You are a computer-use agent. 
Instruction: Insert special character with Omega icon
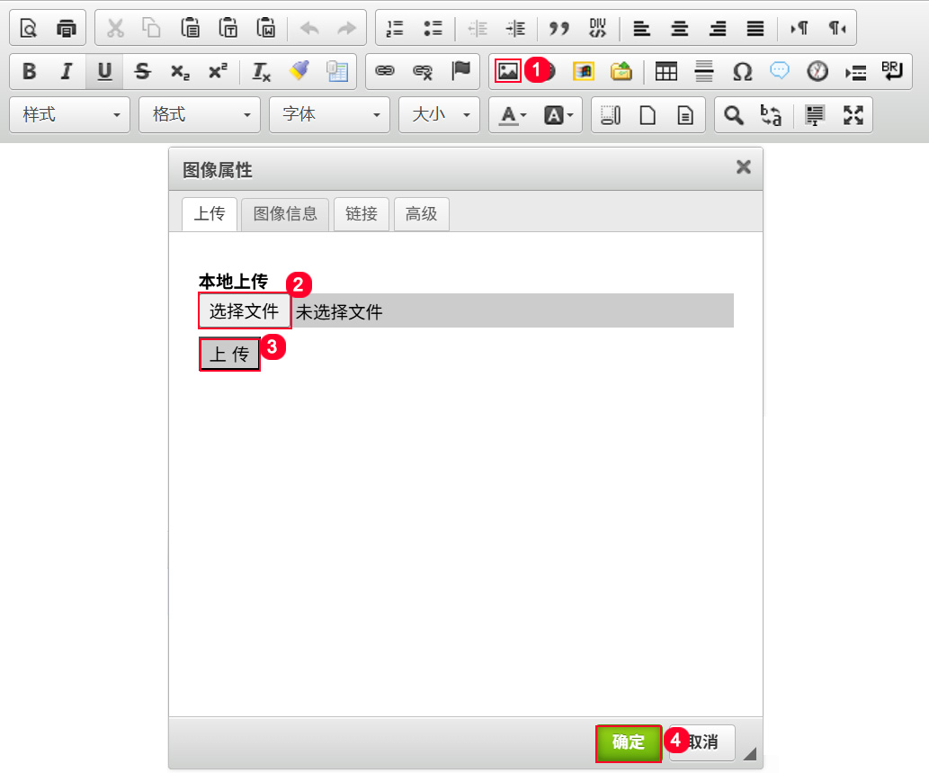click(742, 72)
